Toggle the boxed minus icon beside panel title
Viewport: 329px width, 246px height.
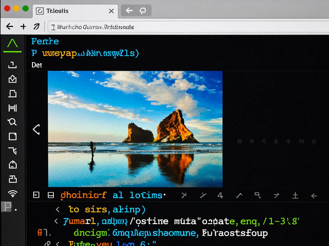pos(36,195)
